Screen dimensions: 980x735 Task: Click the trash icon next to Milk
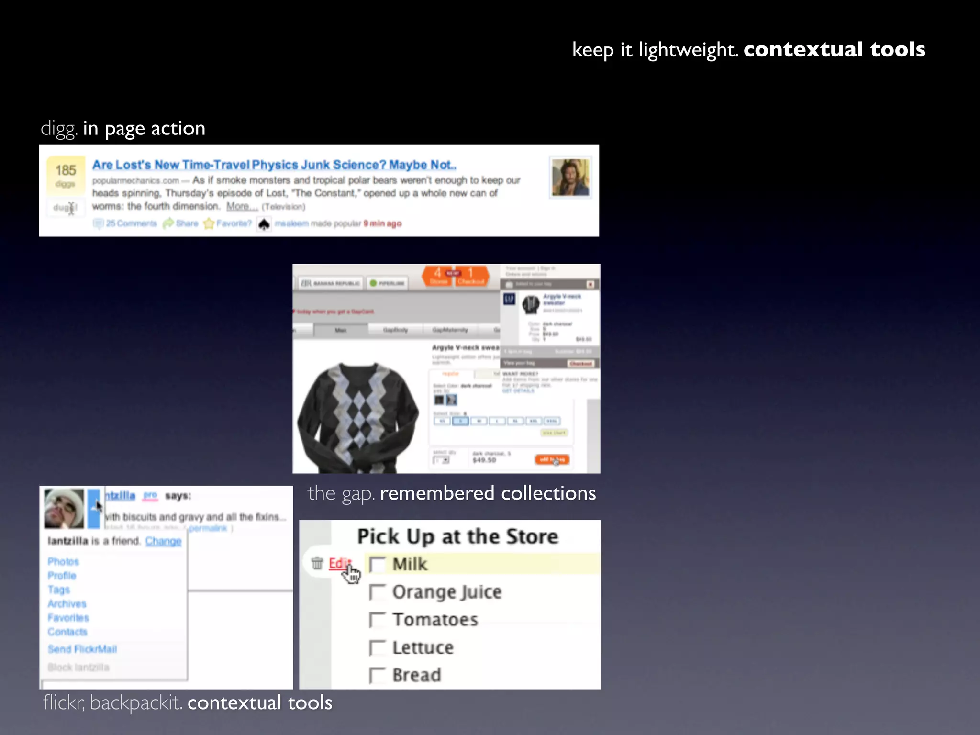pos(317,563)
